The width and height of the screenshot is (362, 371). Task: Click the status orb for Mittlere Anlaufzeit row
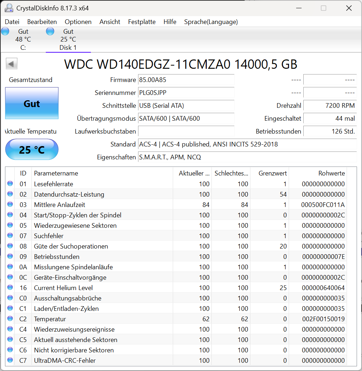coord(10,204)
